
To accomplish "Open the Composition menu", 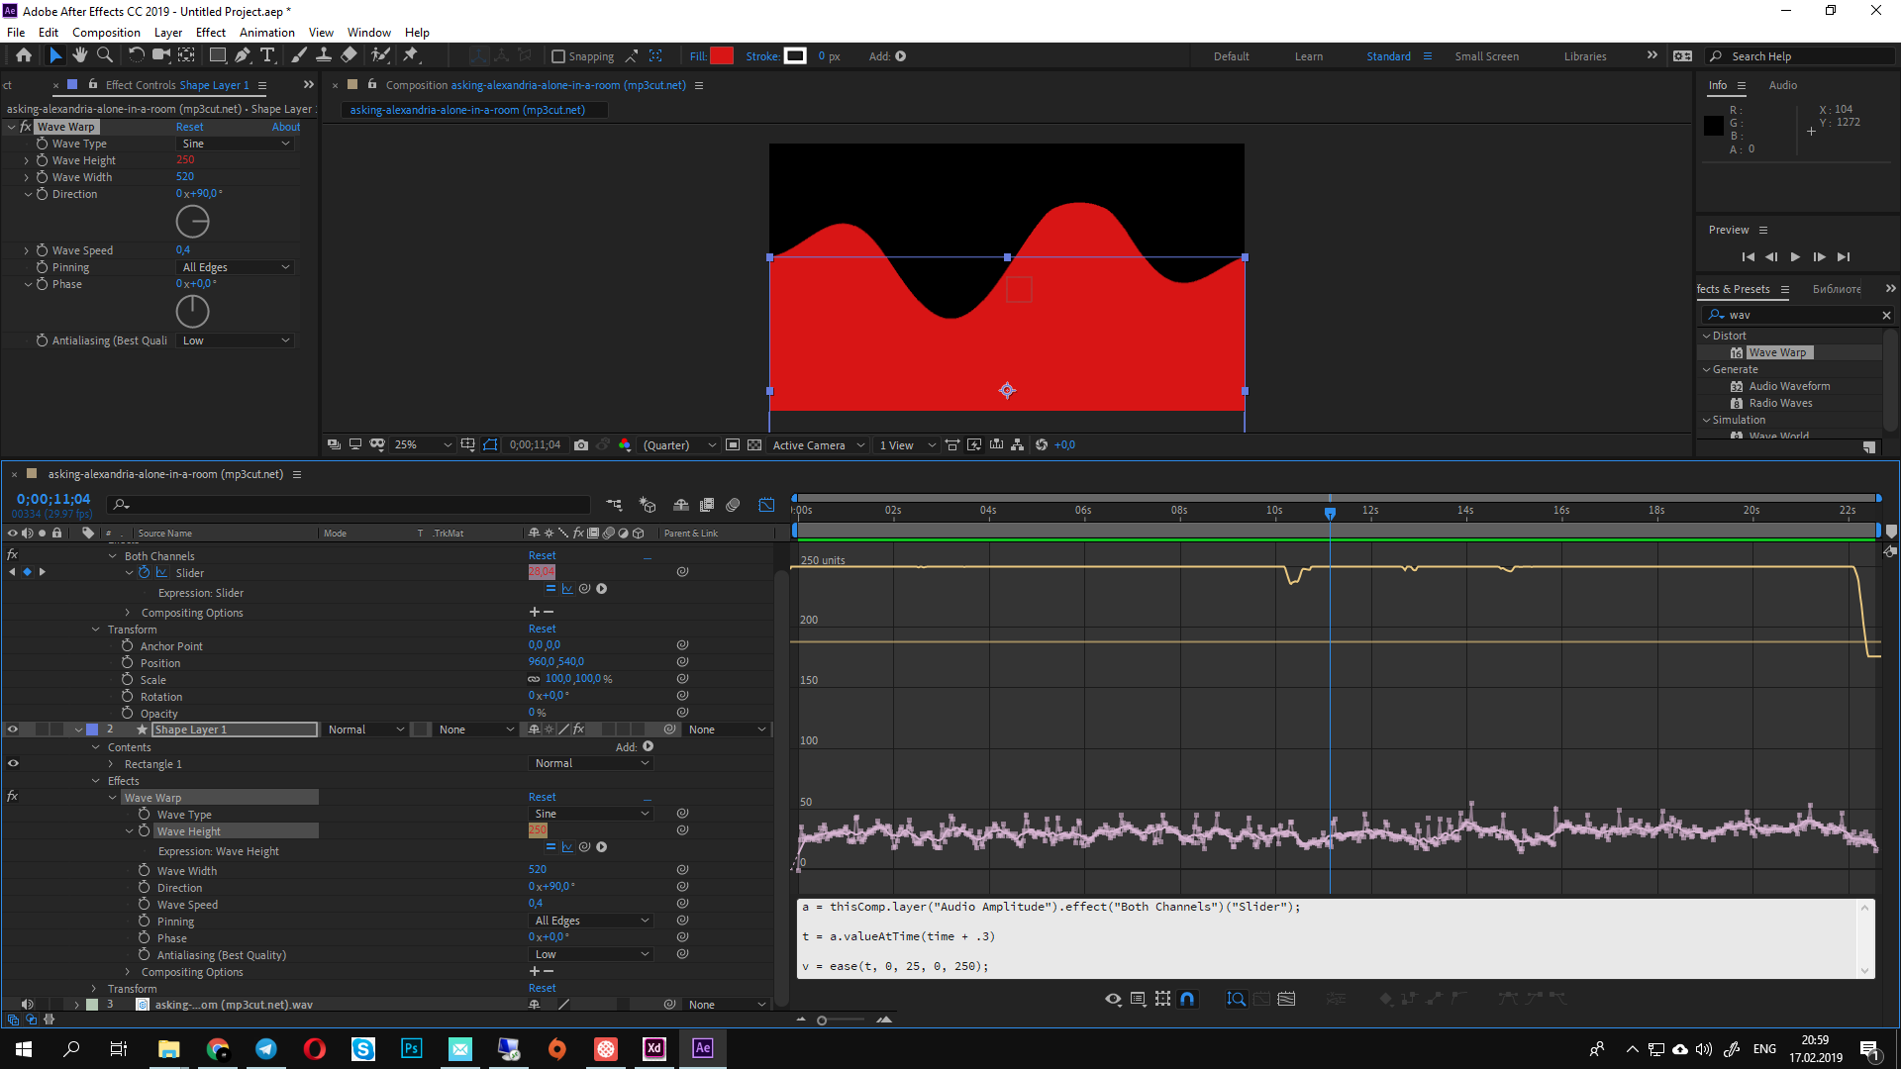I will (106, 33).
